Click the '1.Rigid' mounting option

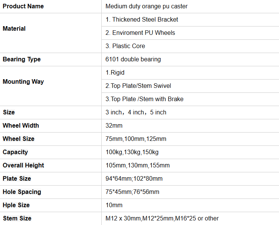(x=115, y=73)
